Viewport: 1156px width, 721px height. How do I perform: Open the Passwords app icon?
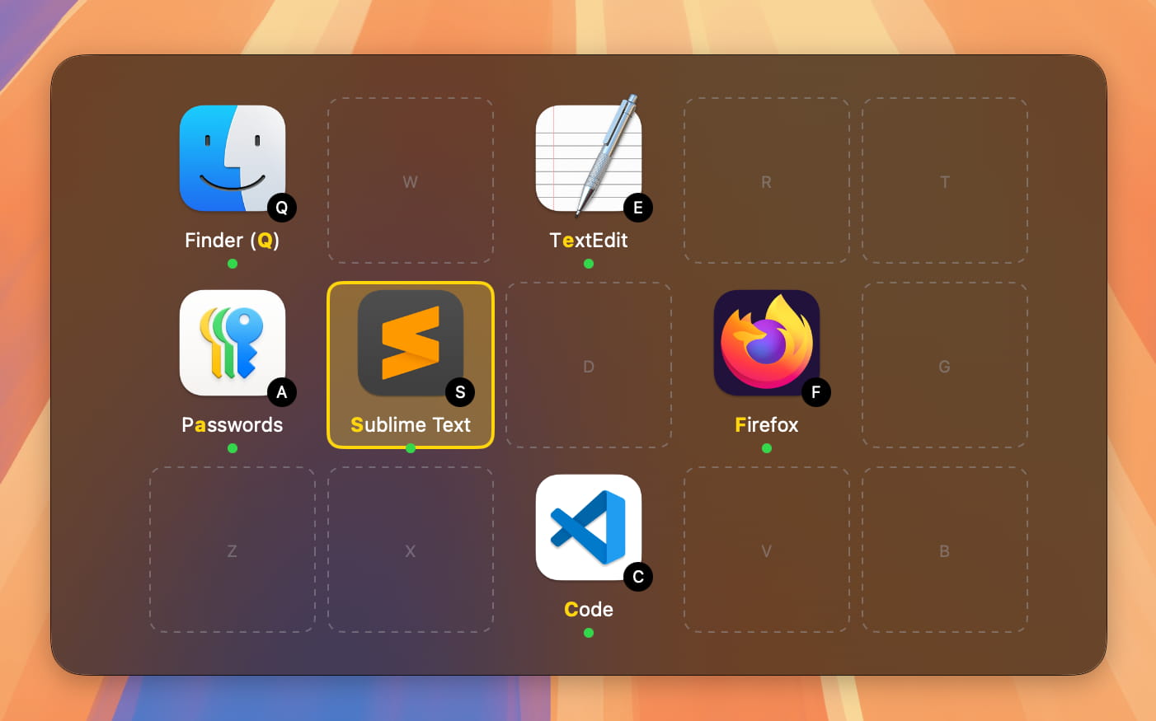pyautogui.click(x=233, y=343)
